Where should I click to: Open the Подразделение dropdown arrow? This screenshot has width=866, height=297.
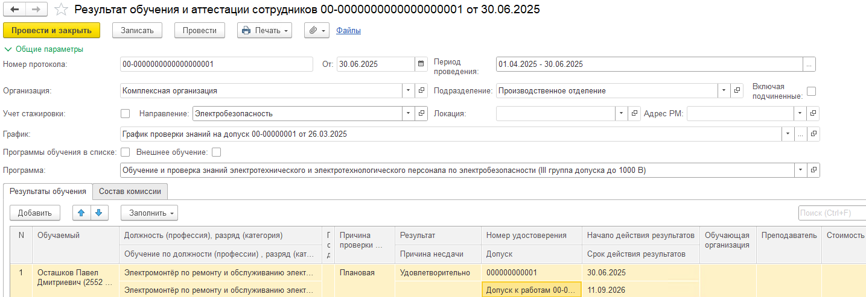coord(724,91)
